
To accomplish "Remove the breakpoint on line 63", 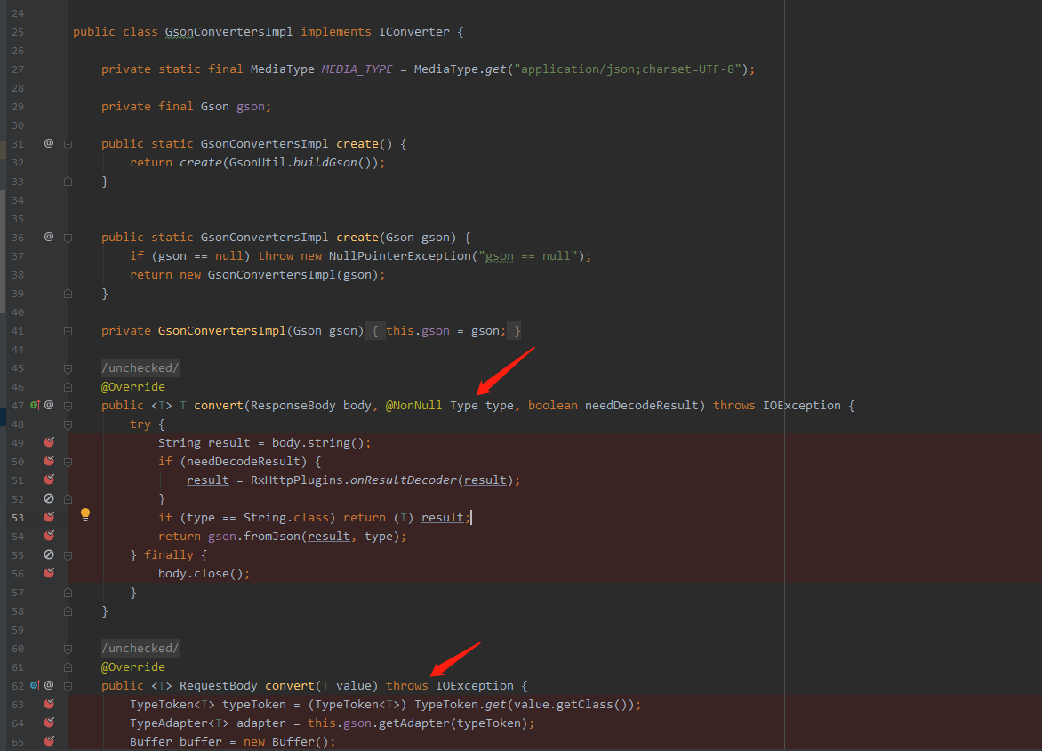I will click(48, 704).
